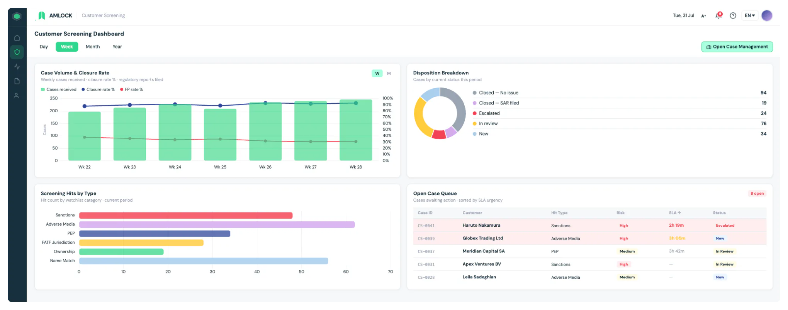
Task: Switch to the Month tab
Action: tap(93, 47)
